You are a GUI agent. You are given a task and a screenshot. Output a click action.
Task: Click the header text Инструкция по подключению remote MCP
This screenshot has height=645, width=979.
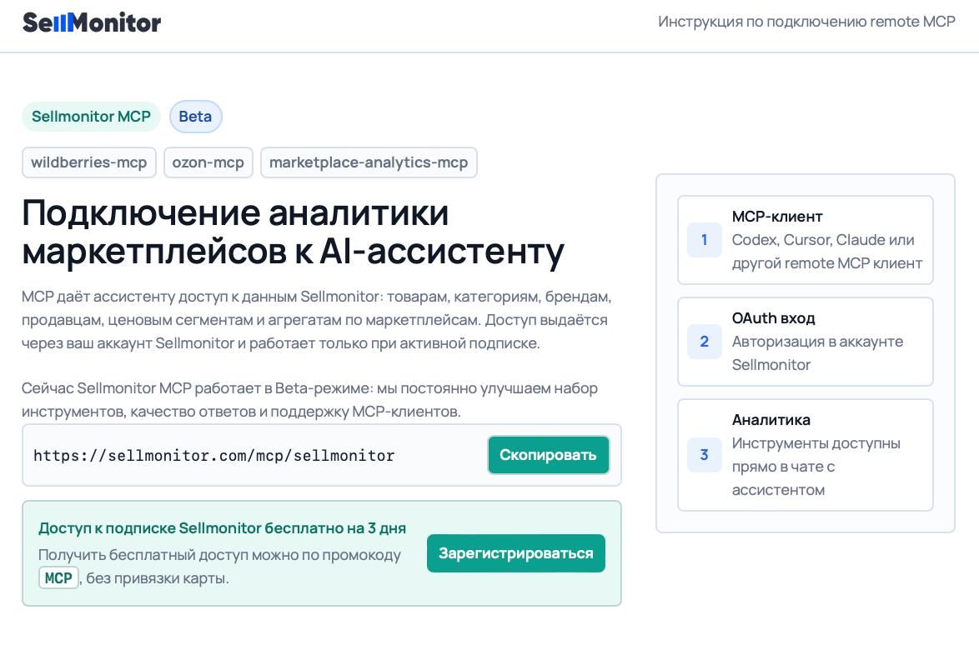coord(806,22)
